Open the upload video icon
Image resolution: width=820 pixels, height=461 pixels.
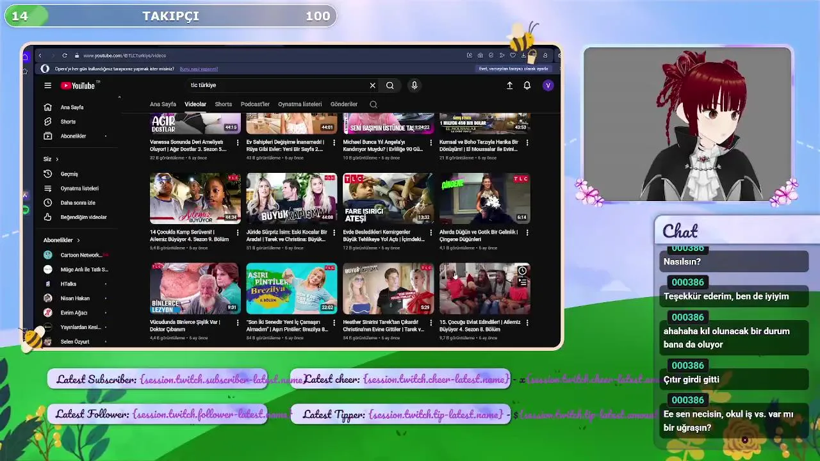(509, 85)
